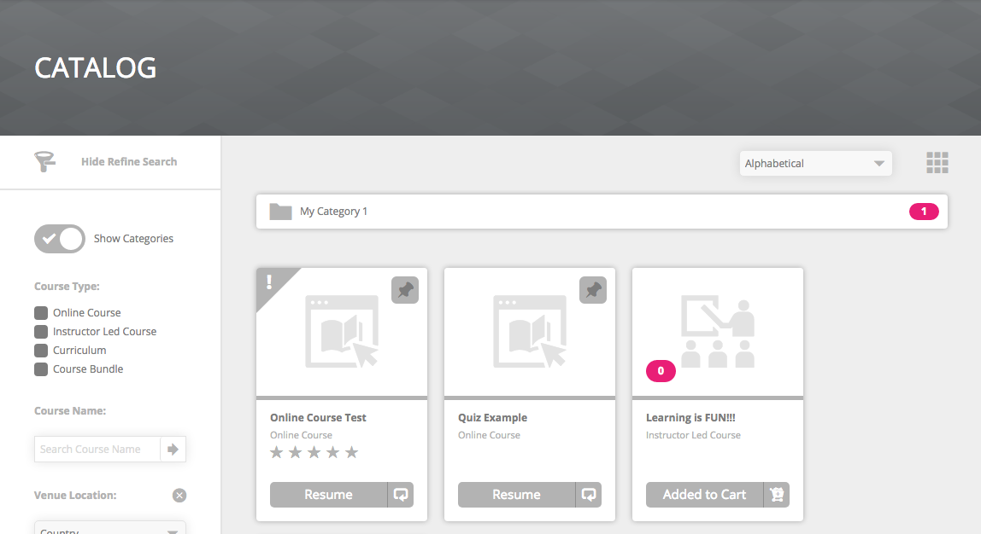Screen dimensions: 981x534
Task: Click Added to Cart button
Action: [704, 495]
